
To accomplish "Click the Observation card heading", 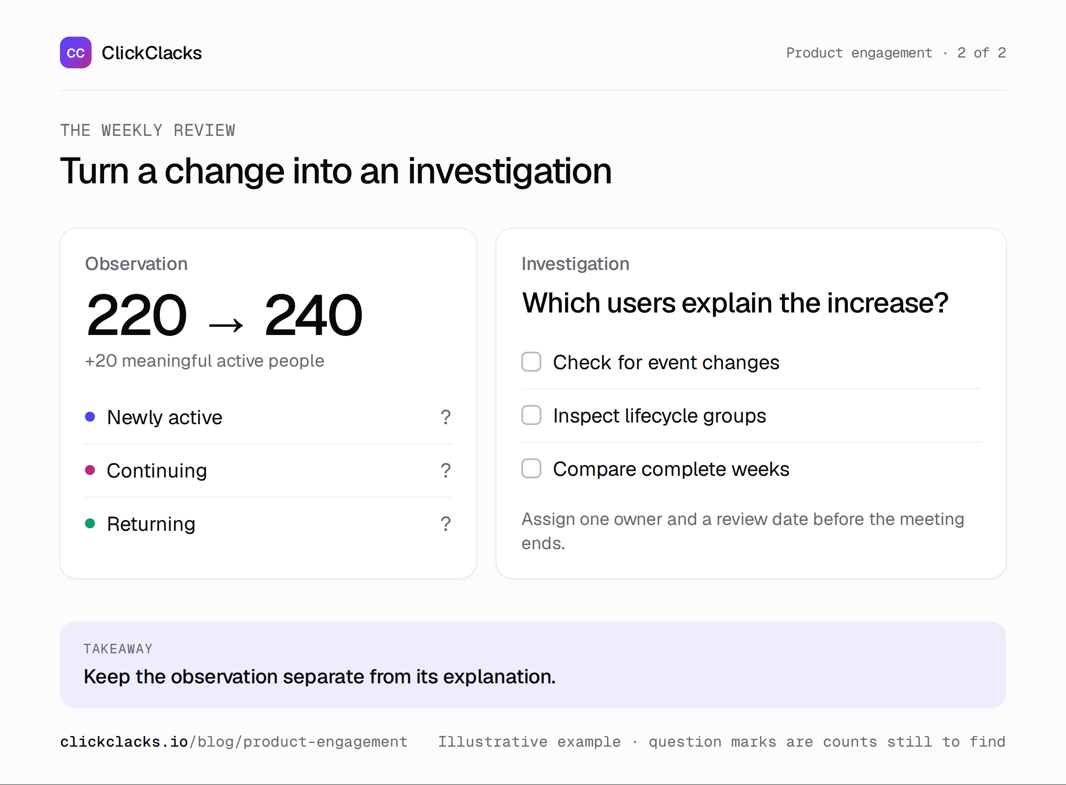I will pos(136,264).
